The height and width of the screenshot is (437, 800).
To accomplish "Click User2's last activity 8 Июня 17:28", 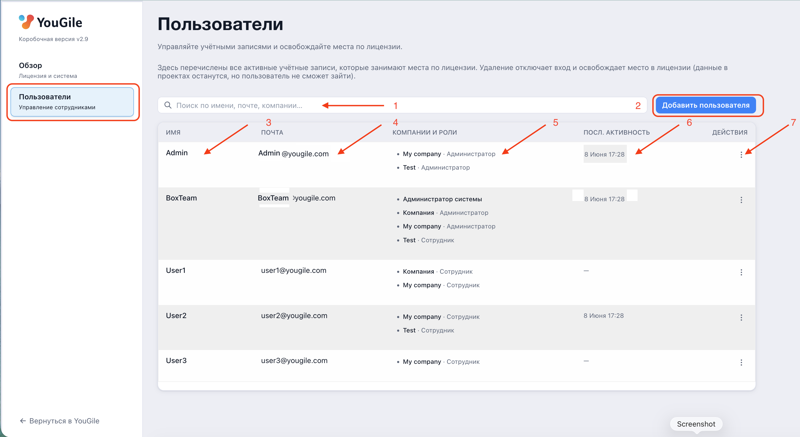I will click(x=604, y=316).
